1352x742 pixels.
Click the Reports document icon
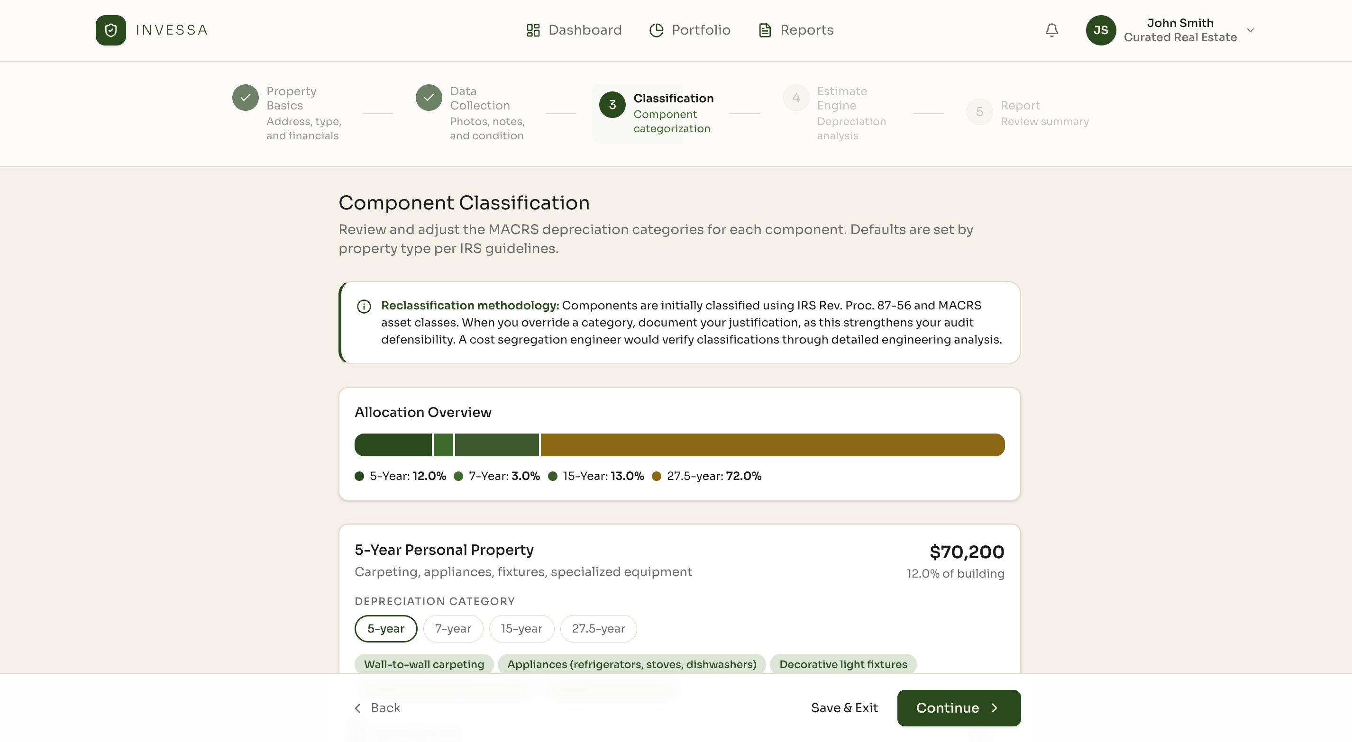[x=765, y=30]
